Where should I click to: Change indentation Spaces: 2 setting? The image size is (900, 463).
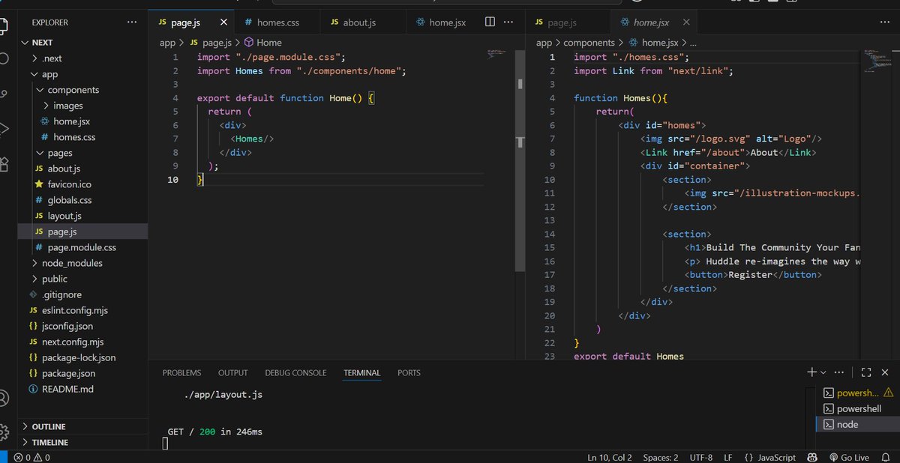coord(661,457)
